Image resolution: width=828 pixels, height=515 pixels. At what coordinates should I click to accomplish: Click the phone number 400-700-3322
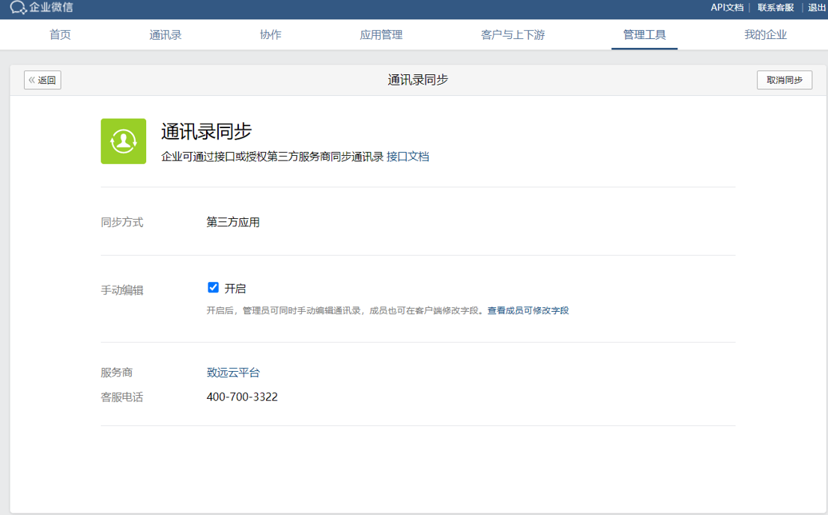click(x=242, y=397)
